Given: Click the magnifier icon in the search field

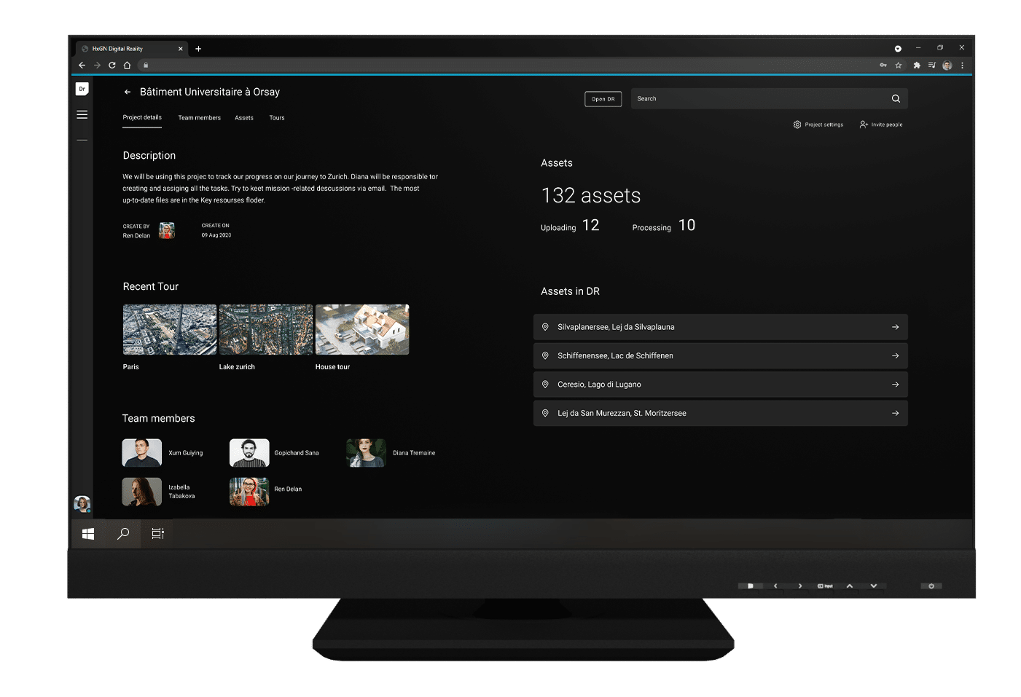Looking at the screenshot, I should [x=896, y=99].
